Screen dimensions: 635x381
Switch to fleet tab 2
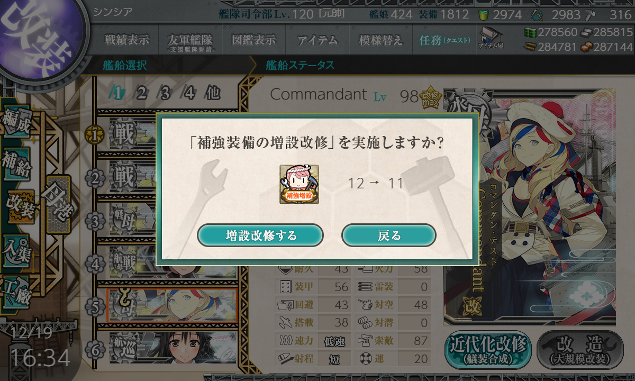coord(141,93)
